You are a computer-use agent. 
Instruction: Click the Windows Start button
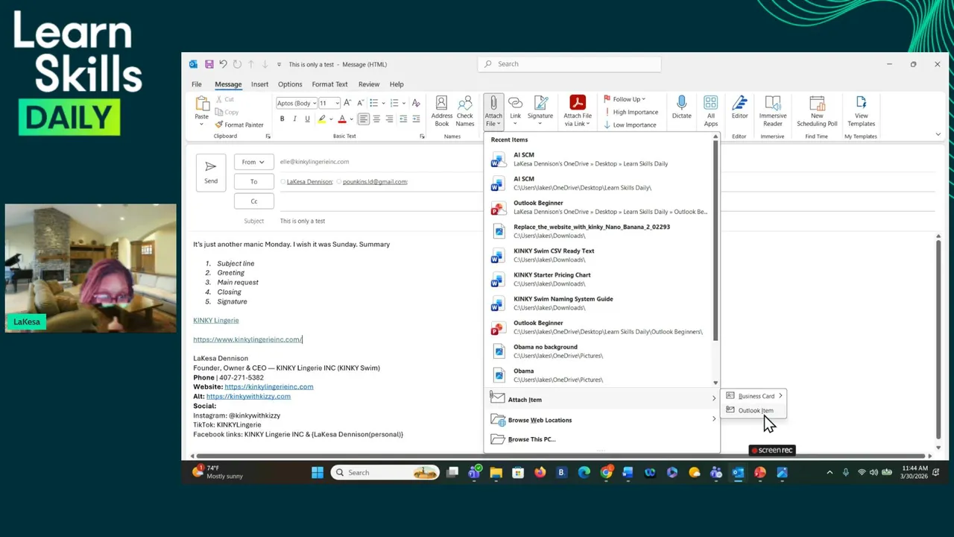[x=318, y=472]
